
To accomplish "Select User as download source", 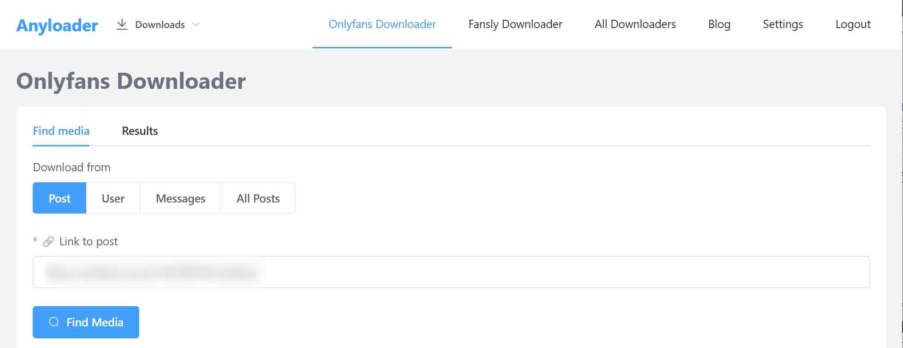I will pos(113,198).
